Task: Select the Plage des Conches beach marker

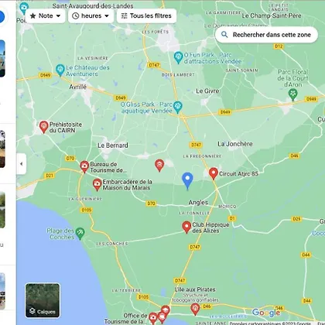Action: [80, 233]
